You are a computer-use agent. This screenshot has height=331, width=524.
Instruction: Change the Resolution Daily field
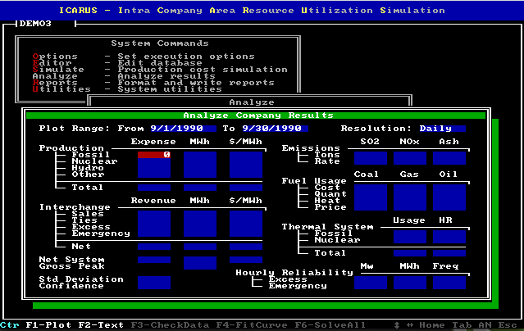click(441, 129)
